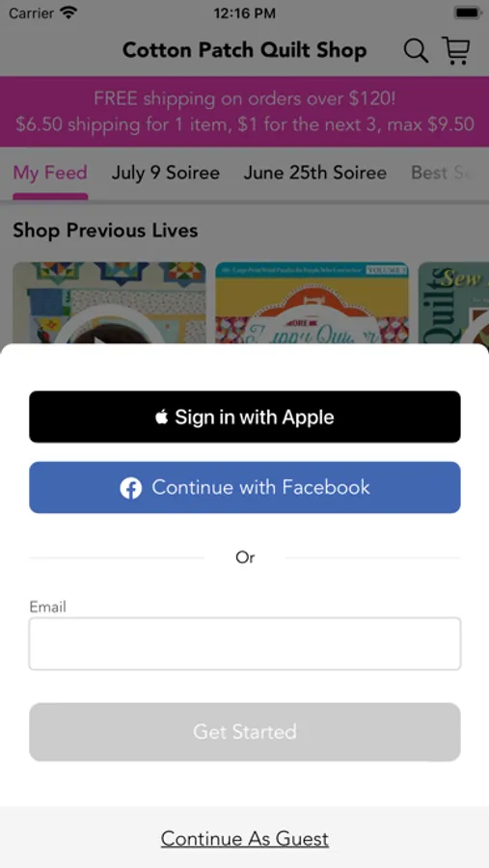Screen dimensions: 489x868
Task: Open the July 9 Soiree tab
Action: pos(166,173)
